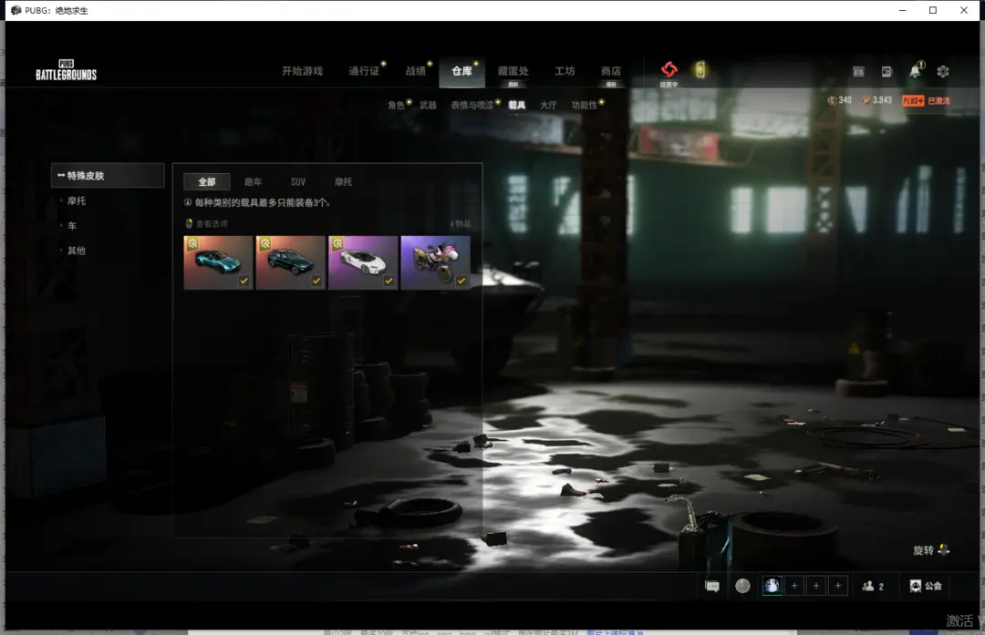Filter vehicle list by 摩托 tab
Screen dimensions: 985x635
[x=343, y=182]
